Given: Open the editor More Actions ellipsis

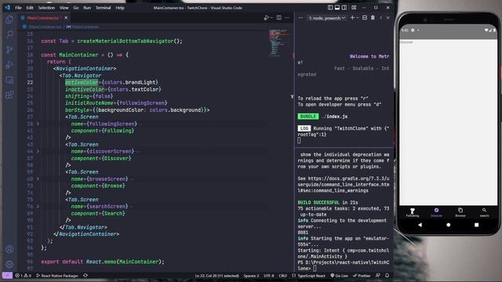Looking at the screenshot, I should click(287, 17).
